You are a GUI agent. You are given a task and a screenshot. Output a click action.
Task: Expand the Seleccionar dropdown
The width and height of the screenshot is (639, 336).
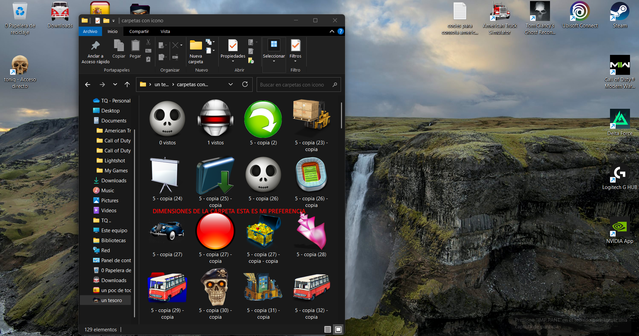[x=274, y=61]
